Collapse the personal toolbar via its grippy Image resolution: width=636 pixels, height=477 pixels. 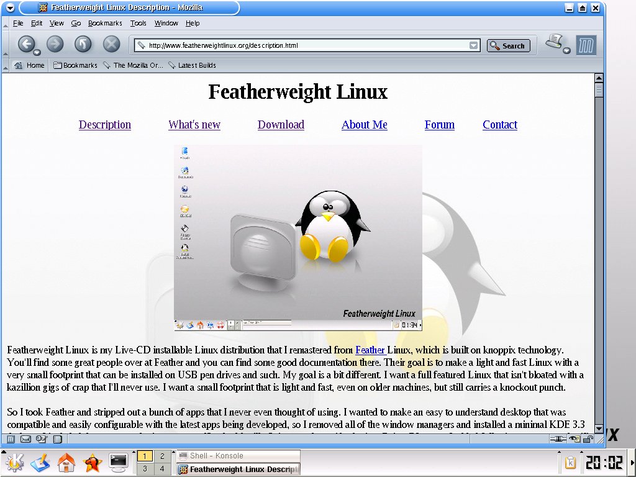[x=5, y=65]
